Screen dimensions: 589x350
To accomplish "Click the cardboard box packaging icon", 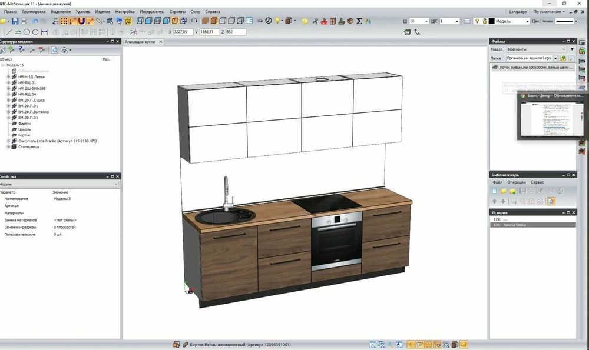I will pos(350,21).
